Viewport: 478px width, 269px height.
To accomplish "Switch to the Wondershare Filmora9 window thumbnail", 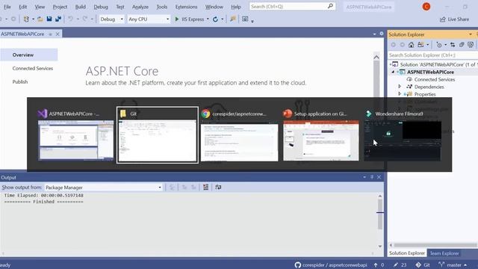I will coord(403,134).
